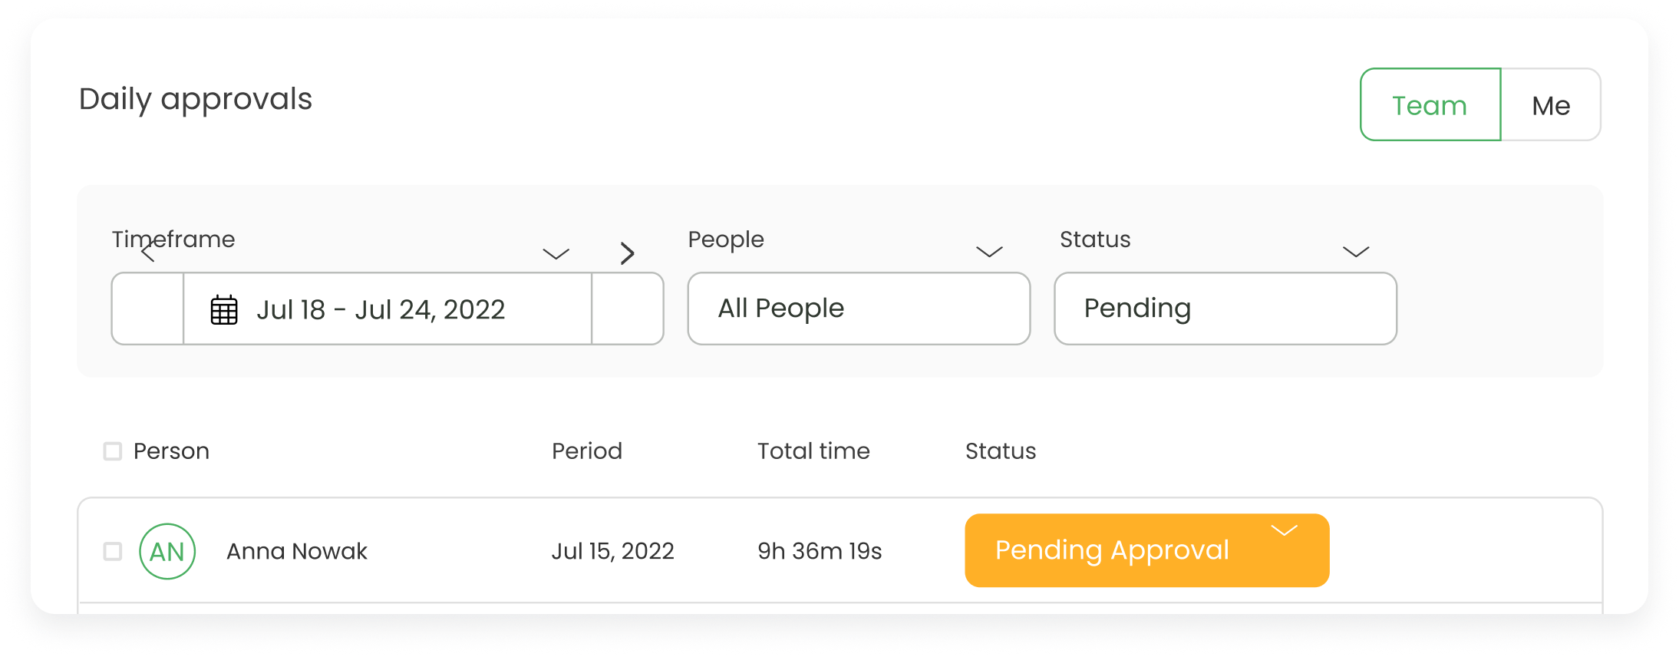Click the calendar icon in timeframe field

(224, 310)
